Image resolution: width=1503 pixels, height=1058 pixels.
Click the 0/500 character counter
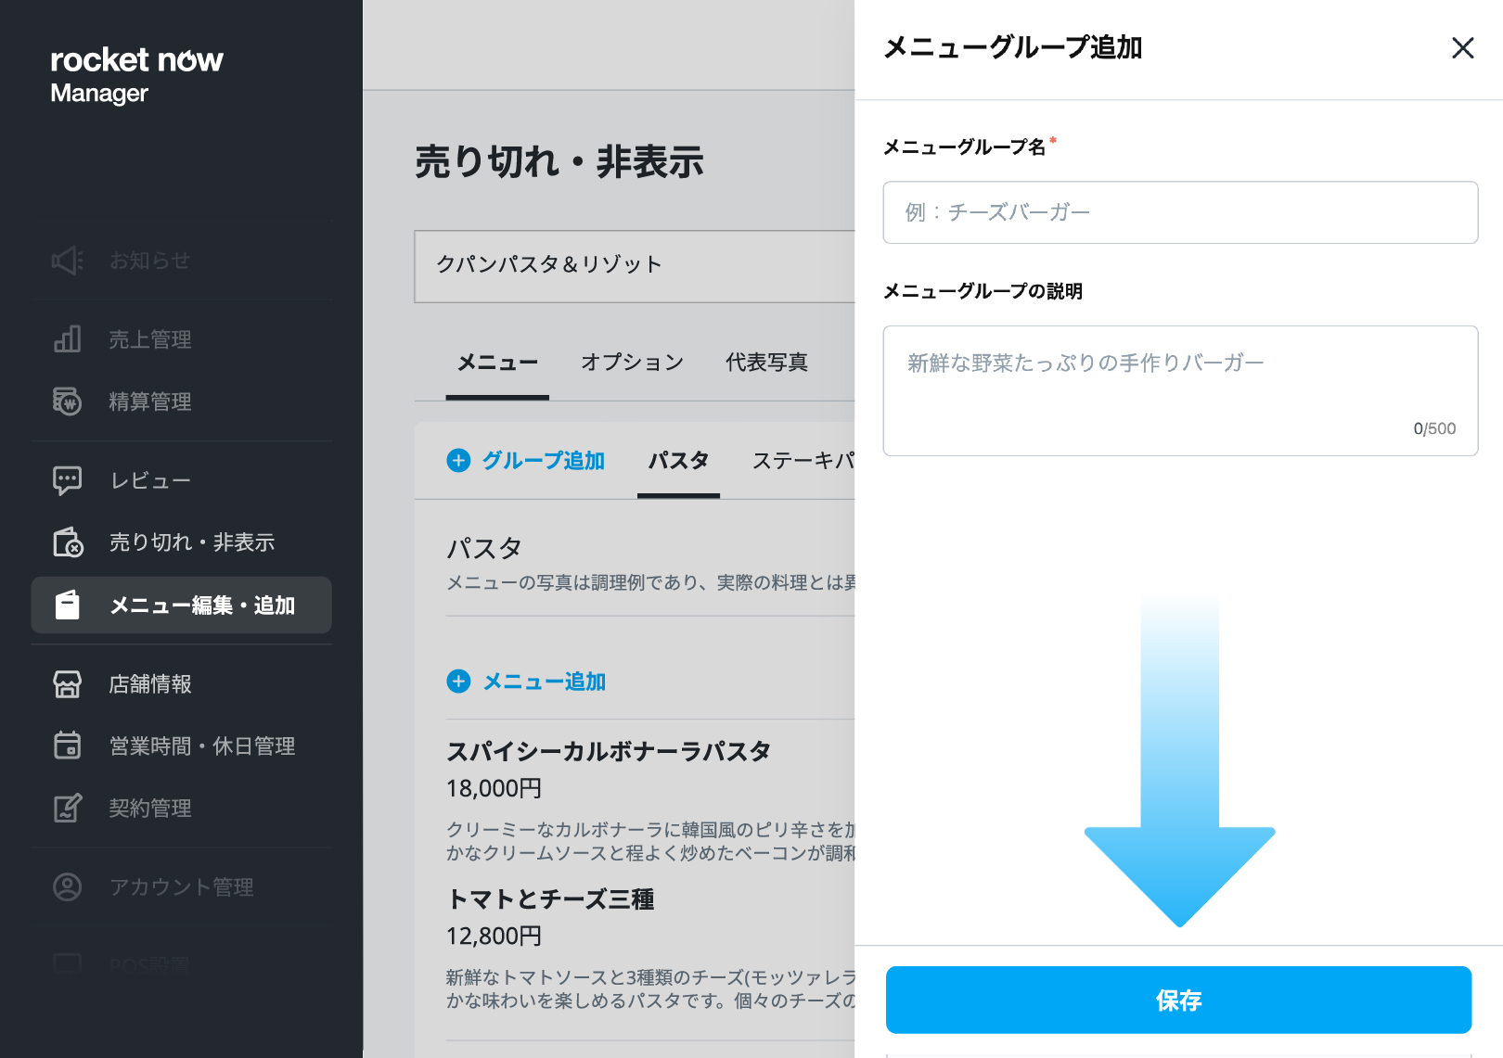click(x=1434, y=428)
